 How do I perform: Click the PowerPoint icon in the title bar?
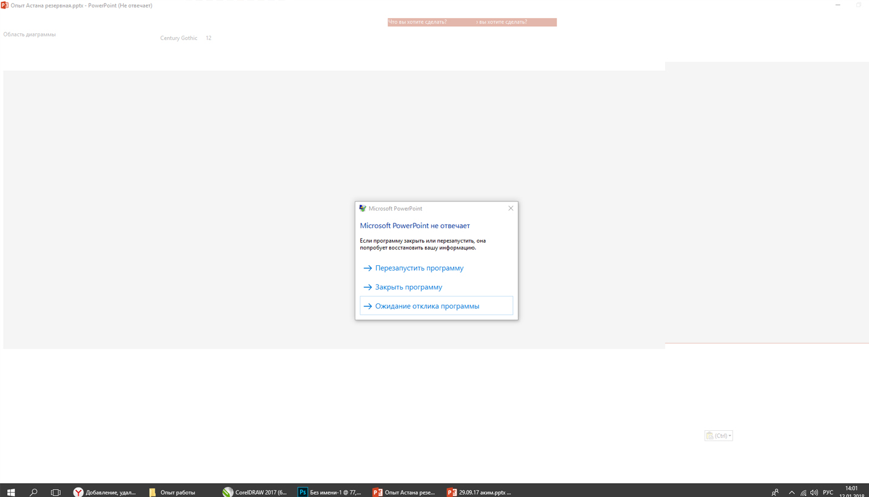[x=4, y=5]
